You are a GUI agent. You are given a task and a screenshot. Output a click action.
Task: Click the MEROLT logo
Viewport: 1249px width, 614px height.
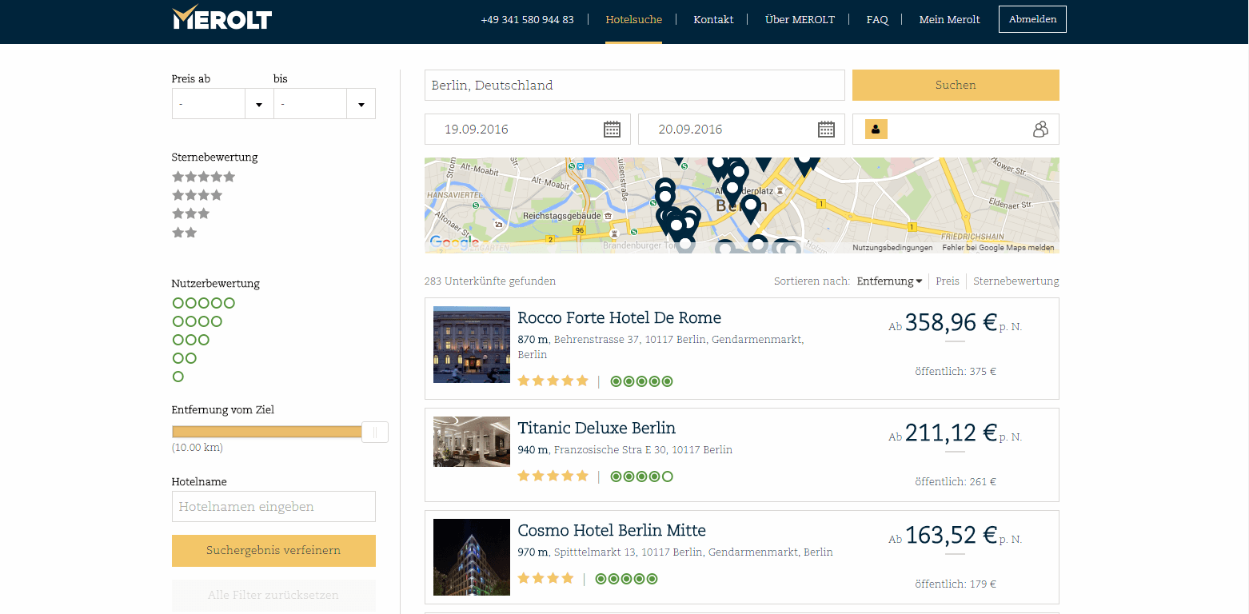click(x=222, y=17)
